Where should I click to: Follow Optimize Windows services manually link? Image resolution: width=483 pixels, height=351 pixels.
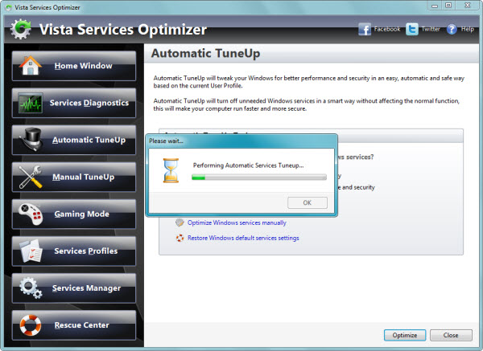tap(237, 222)
